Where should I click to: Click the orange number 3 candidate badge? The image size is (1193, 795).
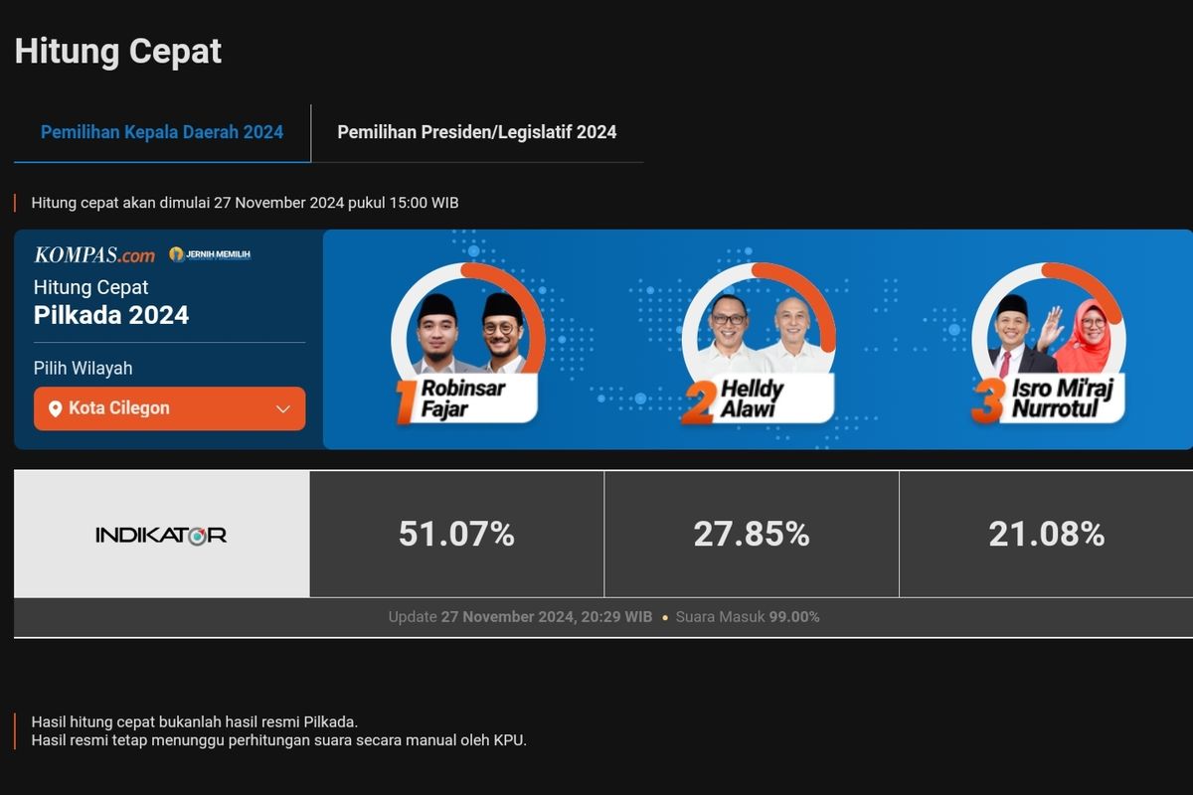[x=988, y=402]
